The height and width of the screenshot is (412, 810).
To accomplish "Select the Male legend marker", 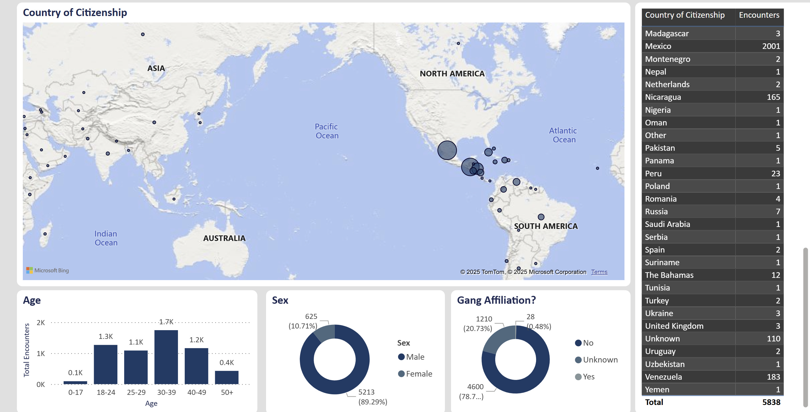I will [401, 357].
